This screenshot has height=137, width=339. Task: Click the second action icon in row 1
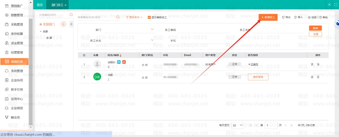point(318,64)
